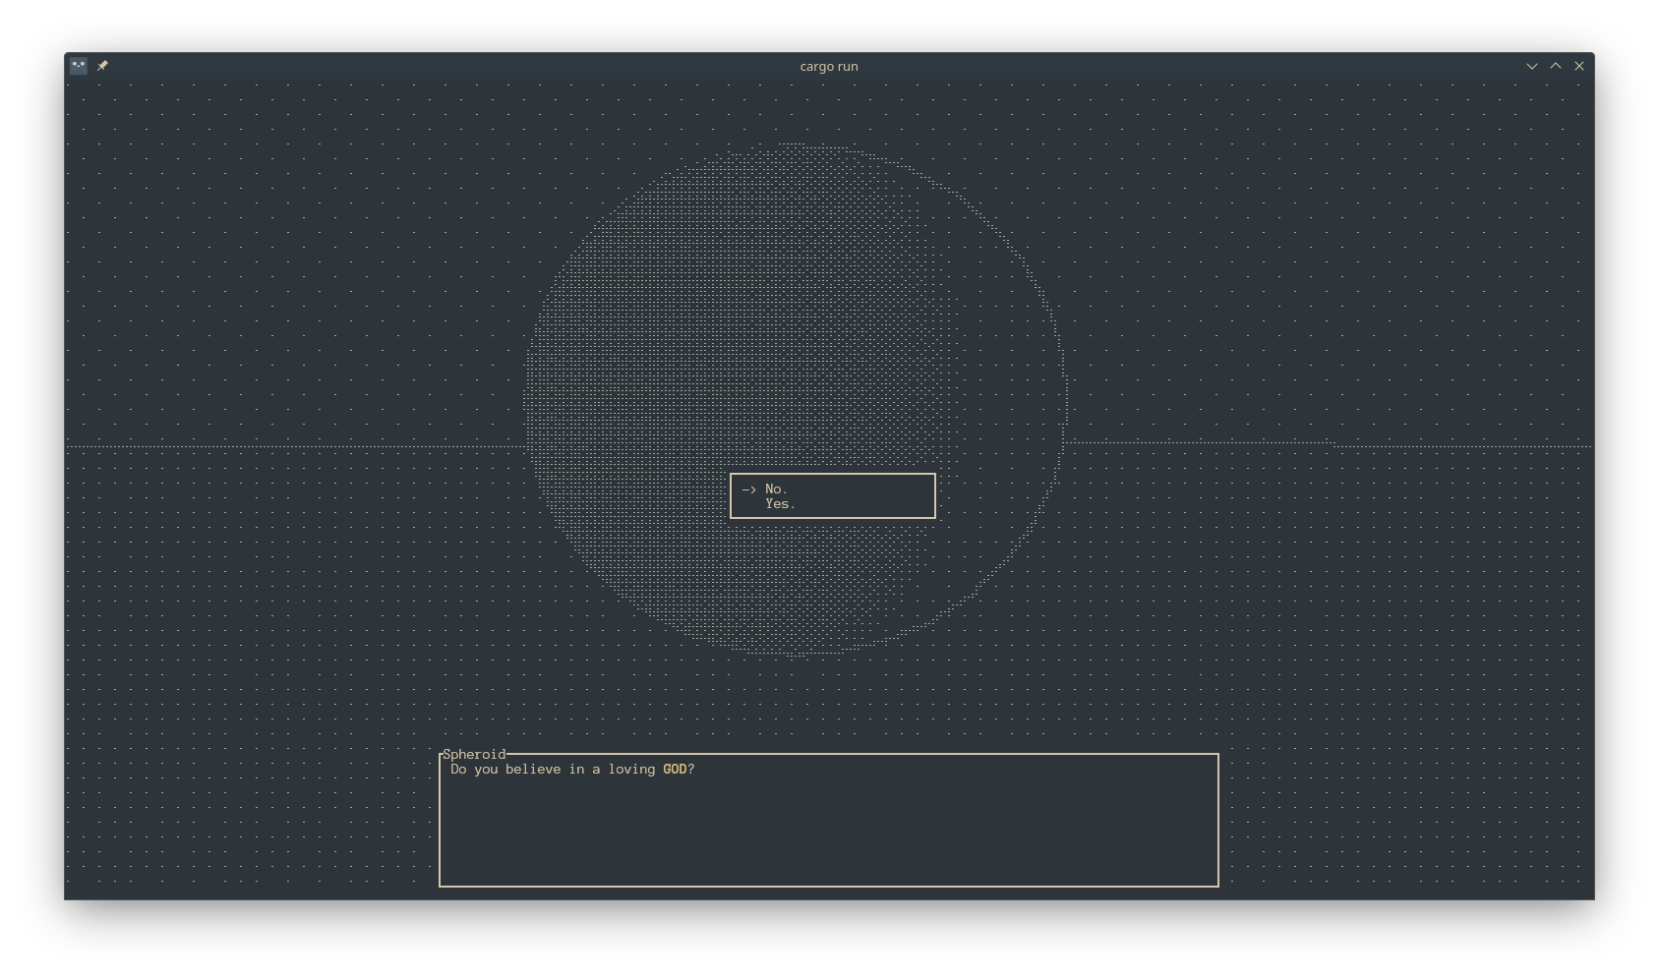Maximize the cargo run window

[x=1556, y=66]
